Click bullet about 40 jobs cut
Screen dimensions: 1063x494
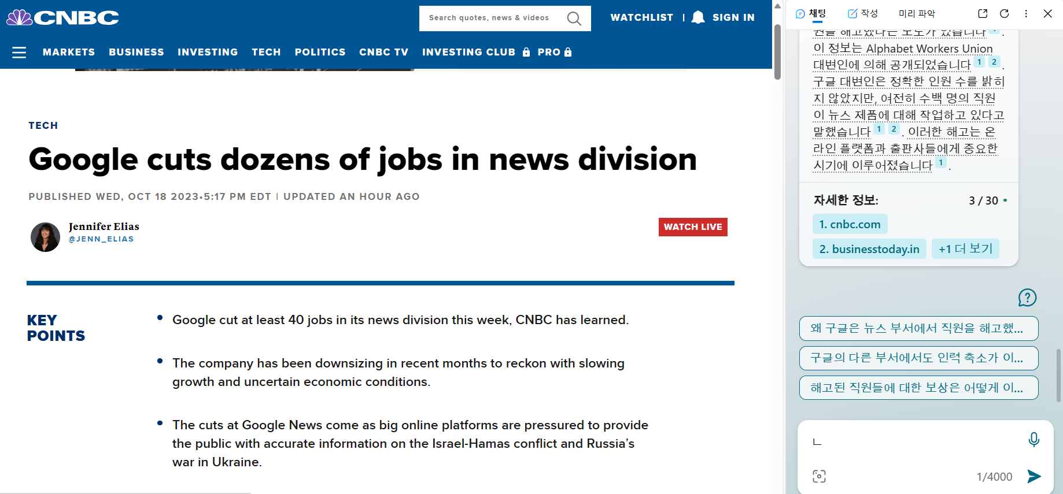pyautogui.click(x=400, y=320)
